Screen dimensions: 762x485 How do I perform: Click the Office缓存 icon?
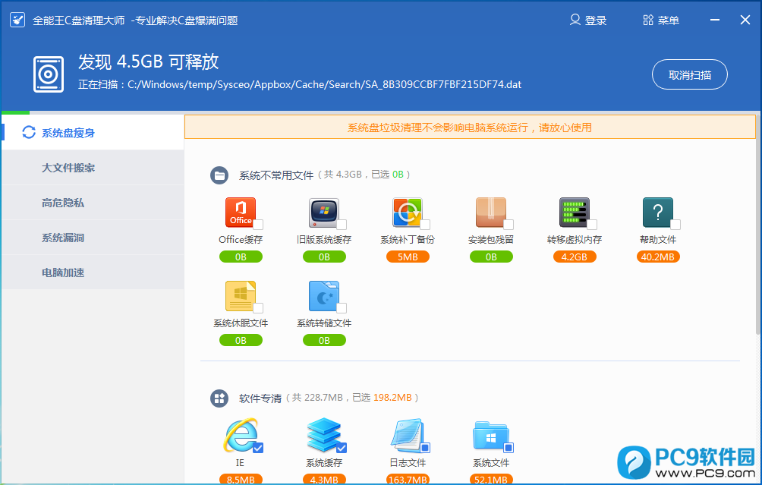coord(240,213)
